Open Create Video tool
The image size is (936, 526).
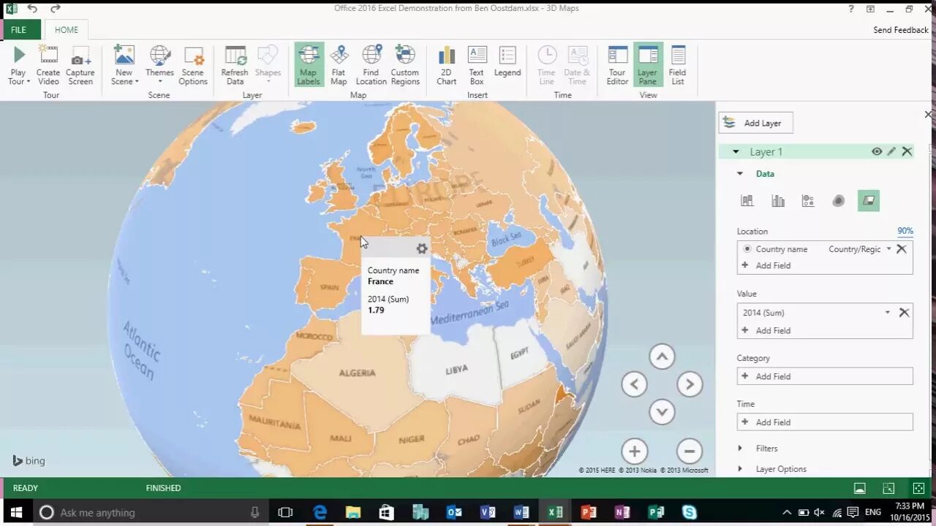point(48,65)
